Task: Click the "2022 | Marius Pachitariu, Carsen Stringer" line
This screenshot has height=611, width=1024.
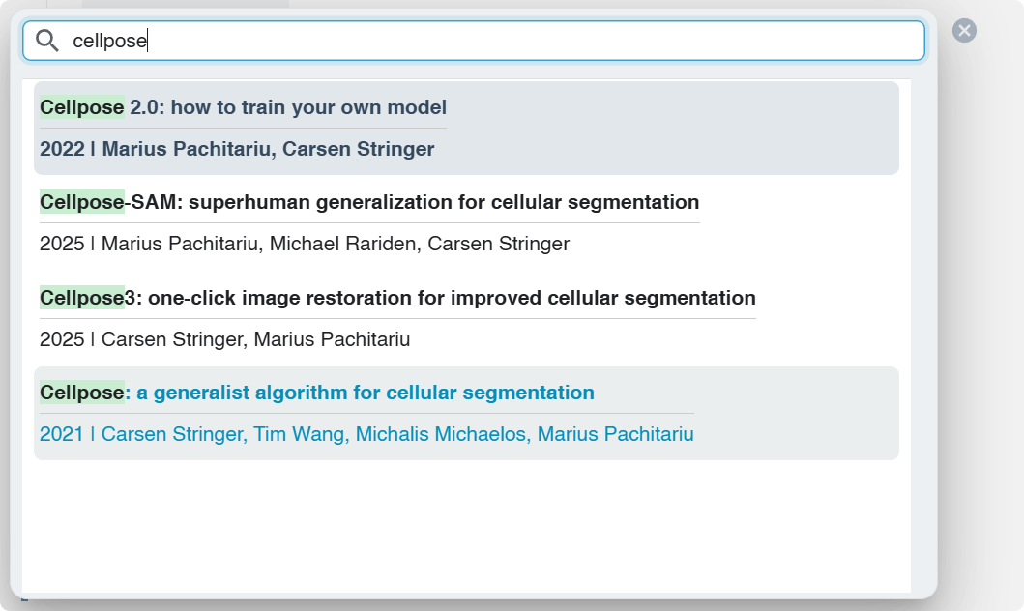Action: point(237,149)
